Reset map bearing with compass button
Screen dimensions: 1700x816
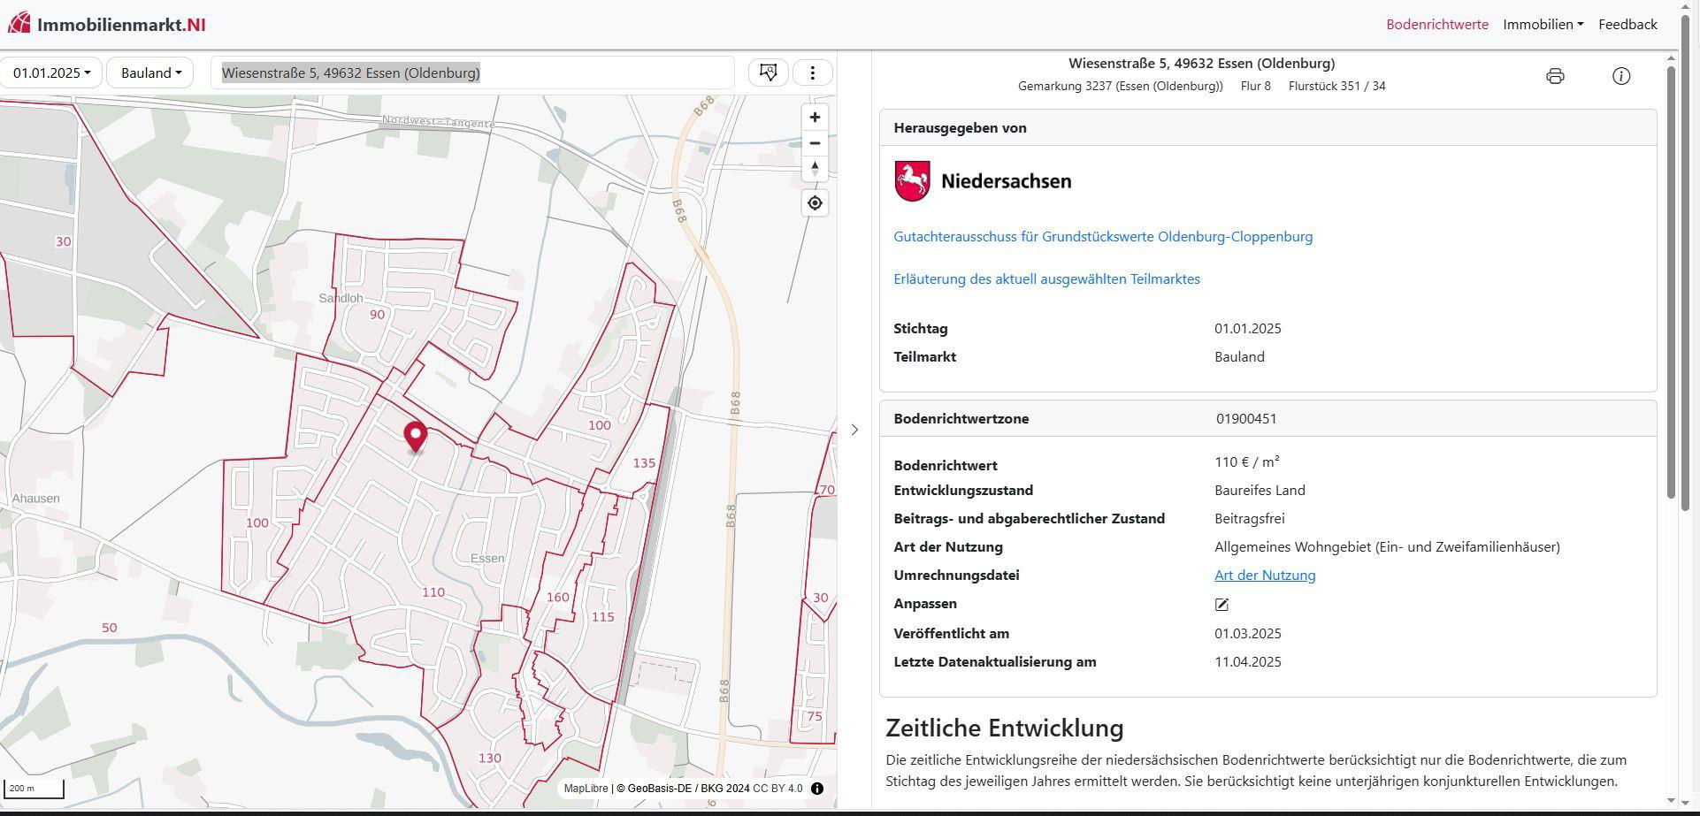(815, 169)
